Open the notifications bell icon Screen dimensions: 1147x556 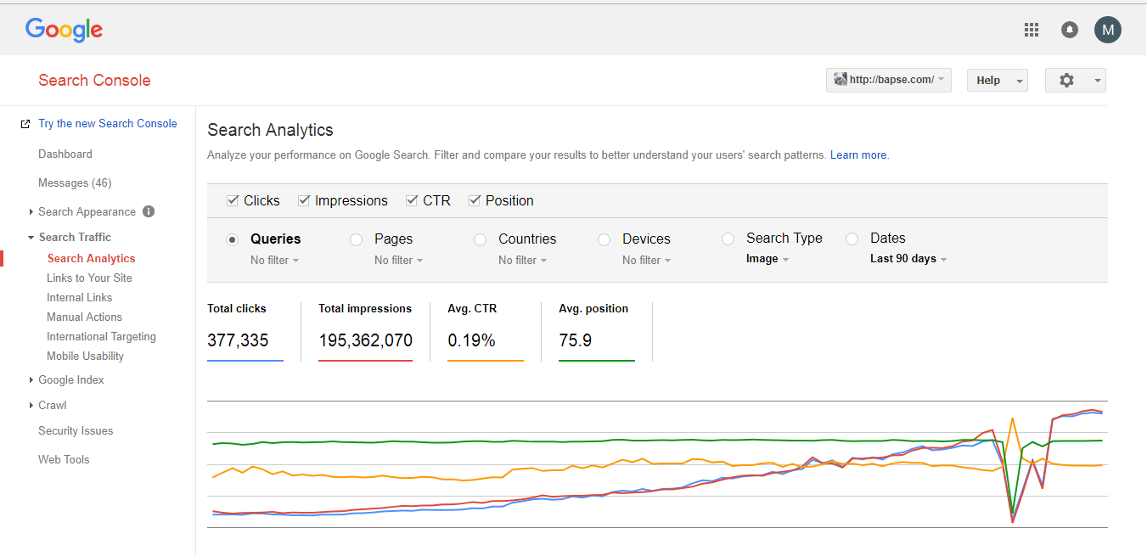[1070, 30]
